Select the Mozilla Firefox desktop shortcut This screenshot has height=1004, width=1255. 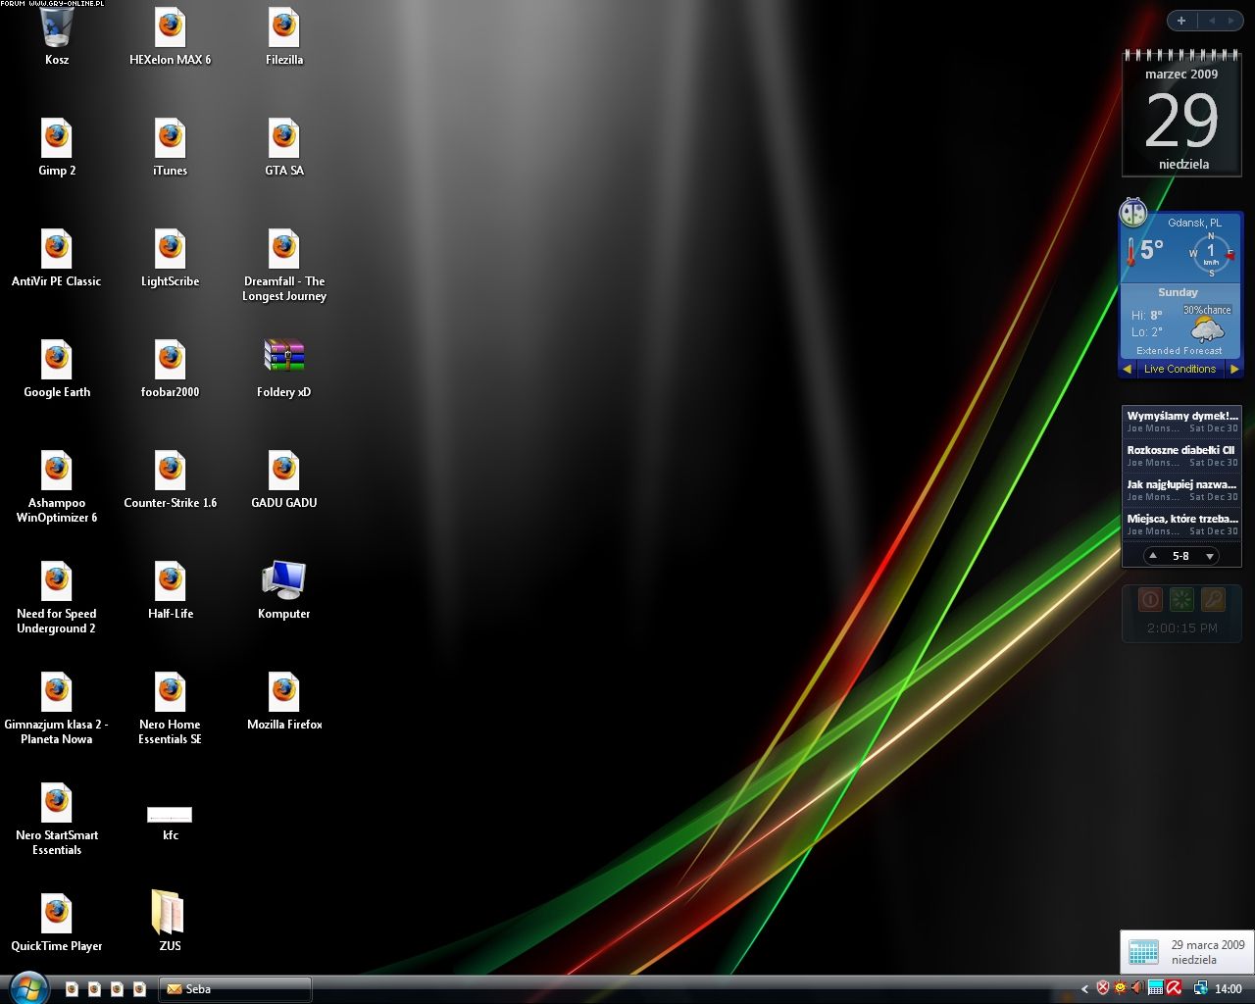click(284, 701)
